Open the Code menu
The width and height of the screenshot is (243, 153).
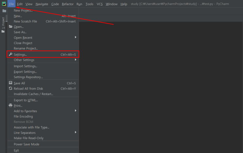coord(55,4)
